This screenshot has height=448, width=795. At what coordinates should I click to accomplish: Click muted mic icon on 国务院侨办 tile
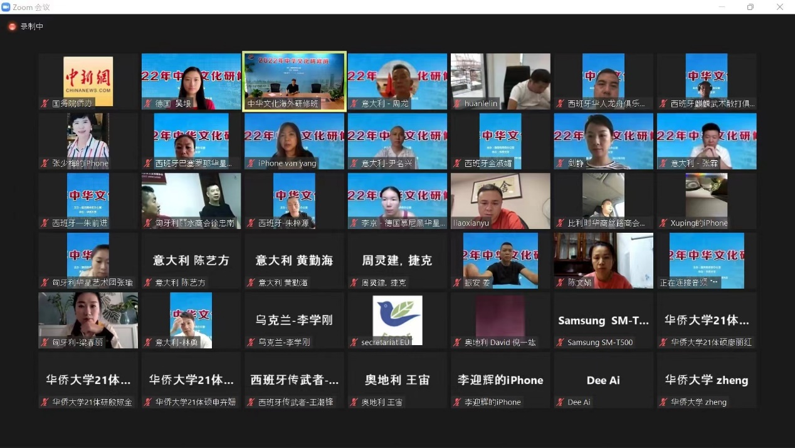coord(45,104)
